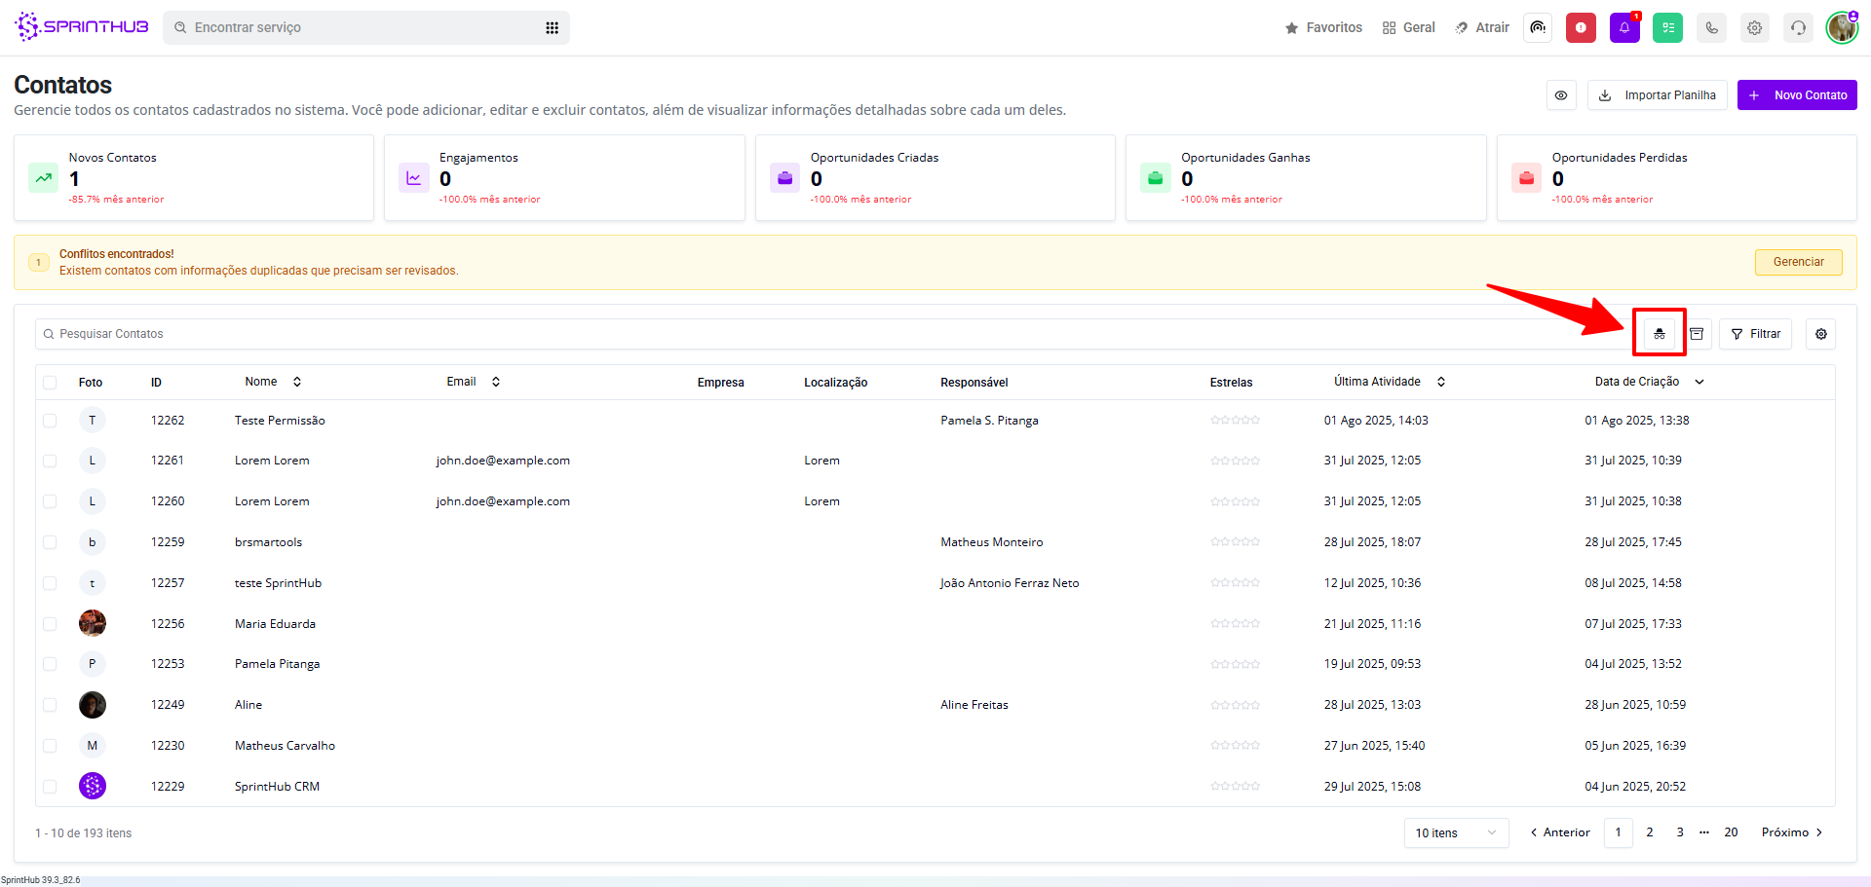
Task: Click the red alert icon in header
Action: [x=1581, y=27]
